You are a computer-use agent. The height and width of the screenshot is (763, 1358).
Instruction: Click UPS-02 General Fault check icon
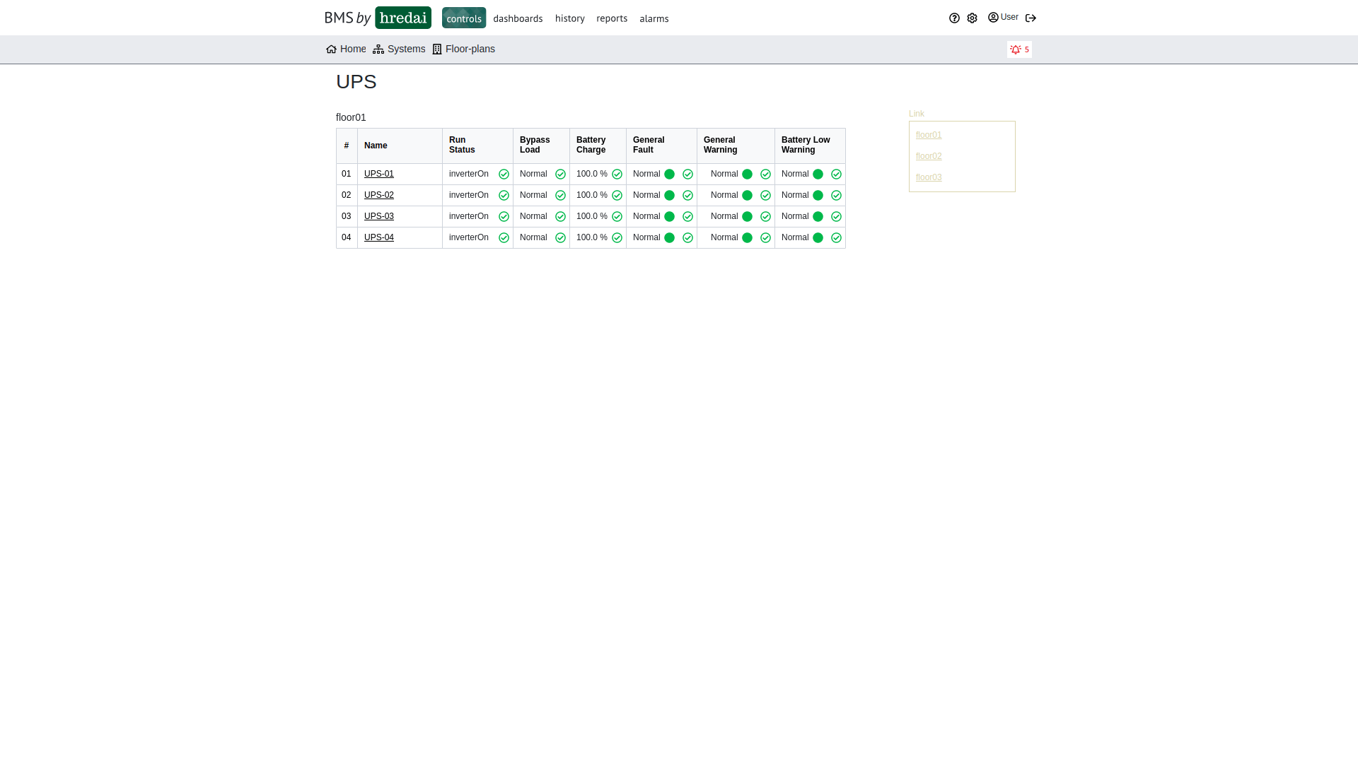pyautogui.click(x=687, y=196)
